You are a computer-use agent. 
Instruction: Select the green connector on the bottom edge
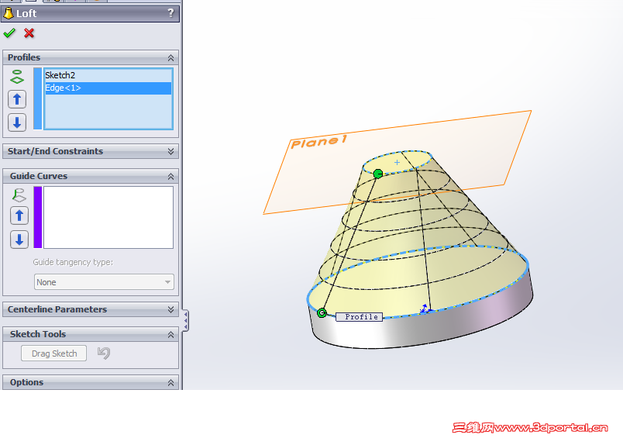(x=322, y=312)
